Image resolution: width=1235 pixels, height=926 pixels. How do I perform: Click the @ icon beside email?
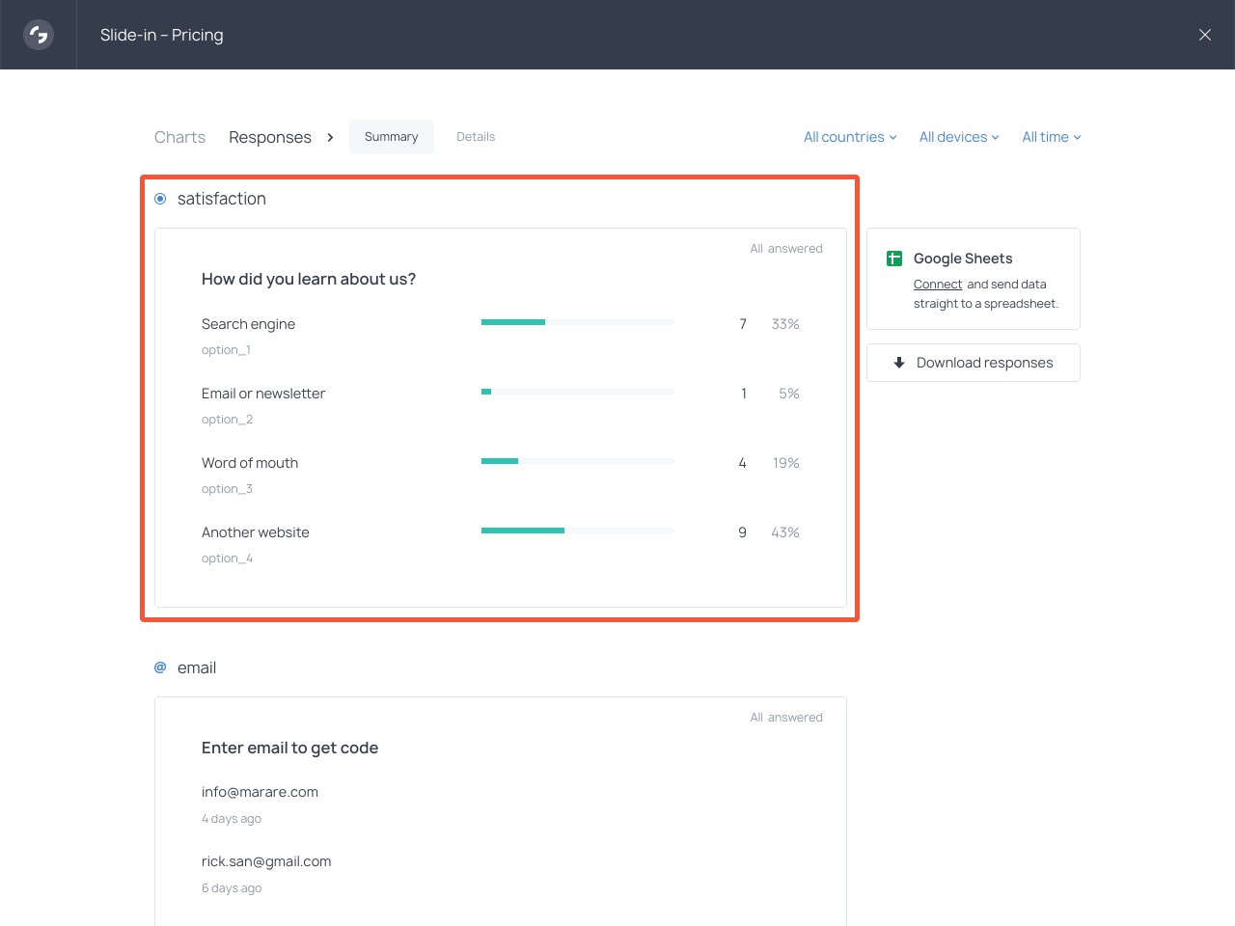pos(160,667)
